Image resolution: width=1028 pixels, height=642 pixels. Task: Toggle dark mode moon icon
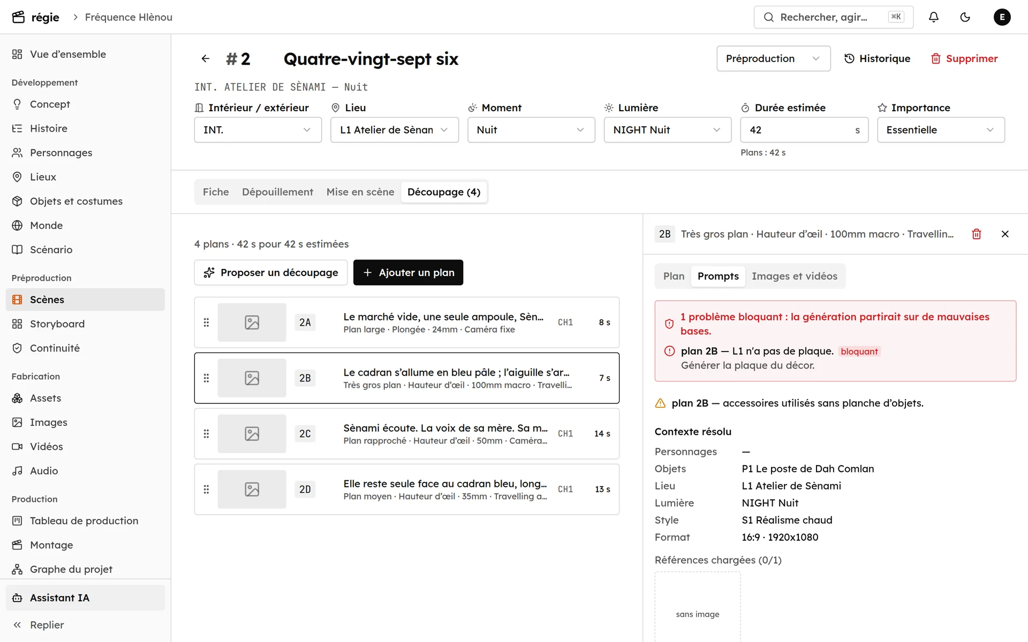(965, 17)
